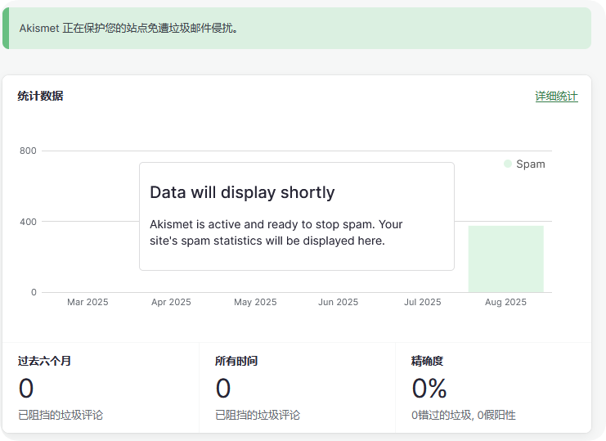
Task: Select the Mar 2025 axis label
Action: [x=88, y=302]
